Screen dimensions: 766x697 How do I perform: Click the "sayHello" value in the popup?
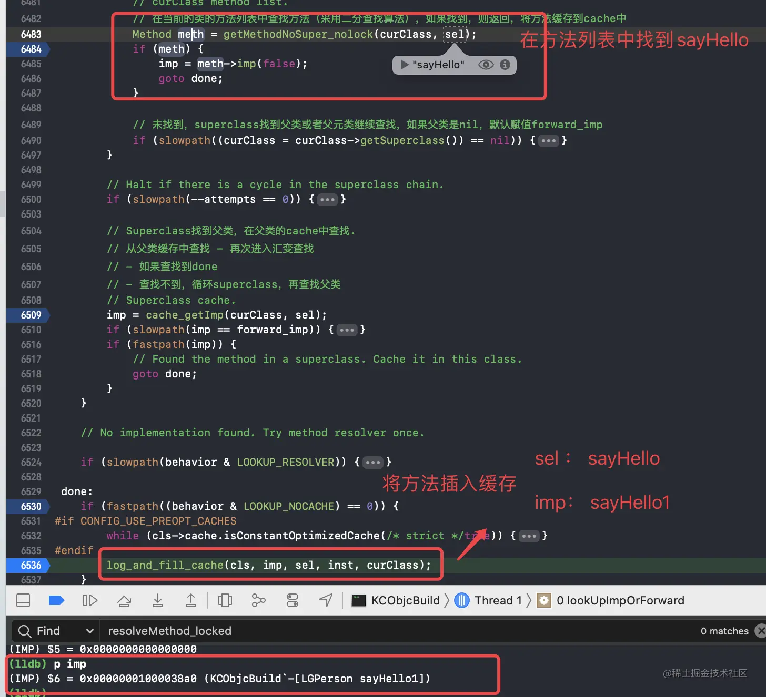coord(438,65)
